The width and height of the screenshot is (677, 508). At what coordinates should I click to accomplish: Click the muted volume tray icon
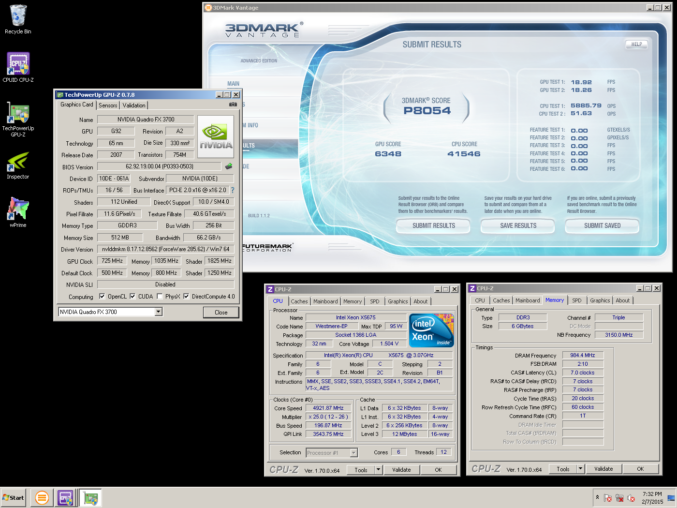point(631,498)
